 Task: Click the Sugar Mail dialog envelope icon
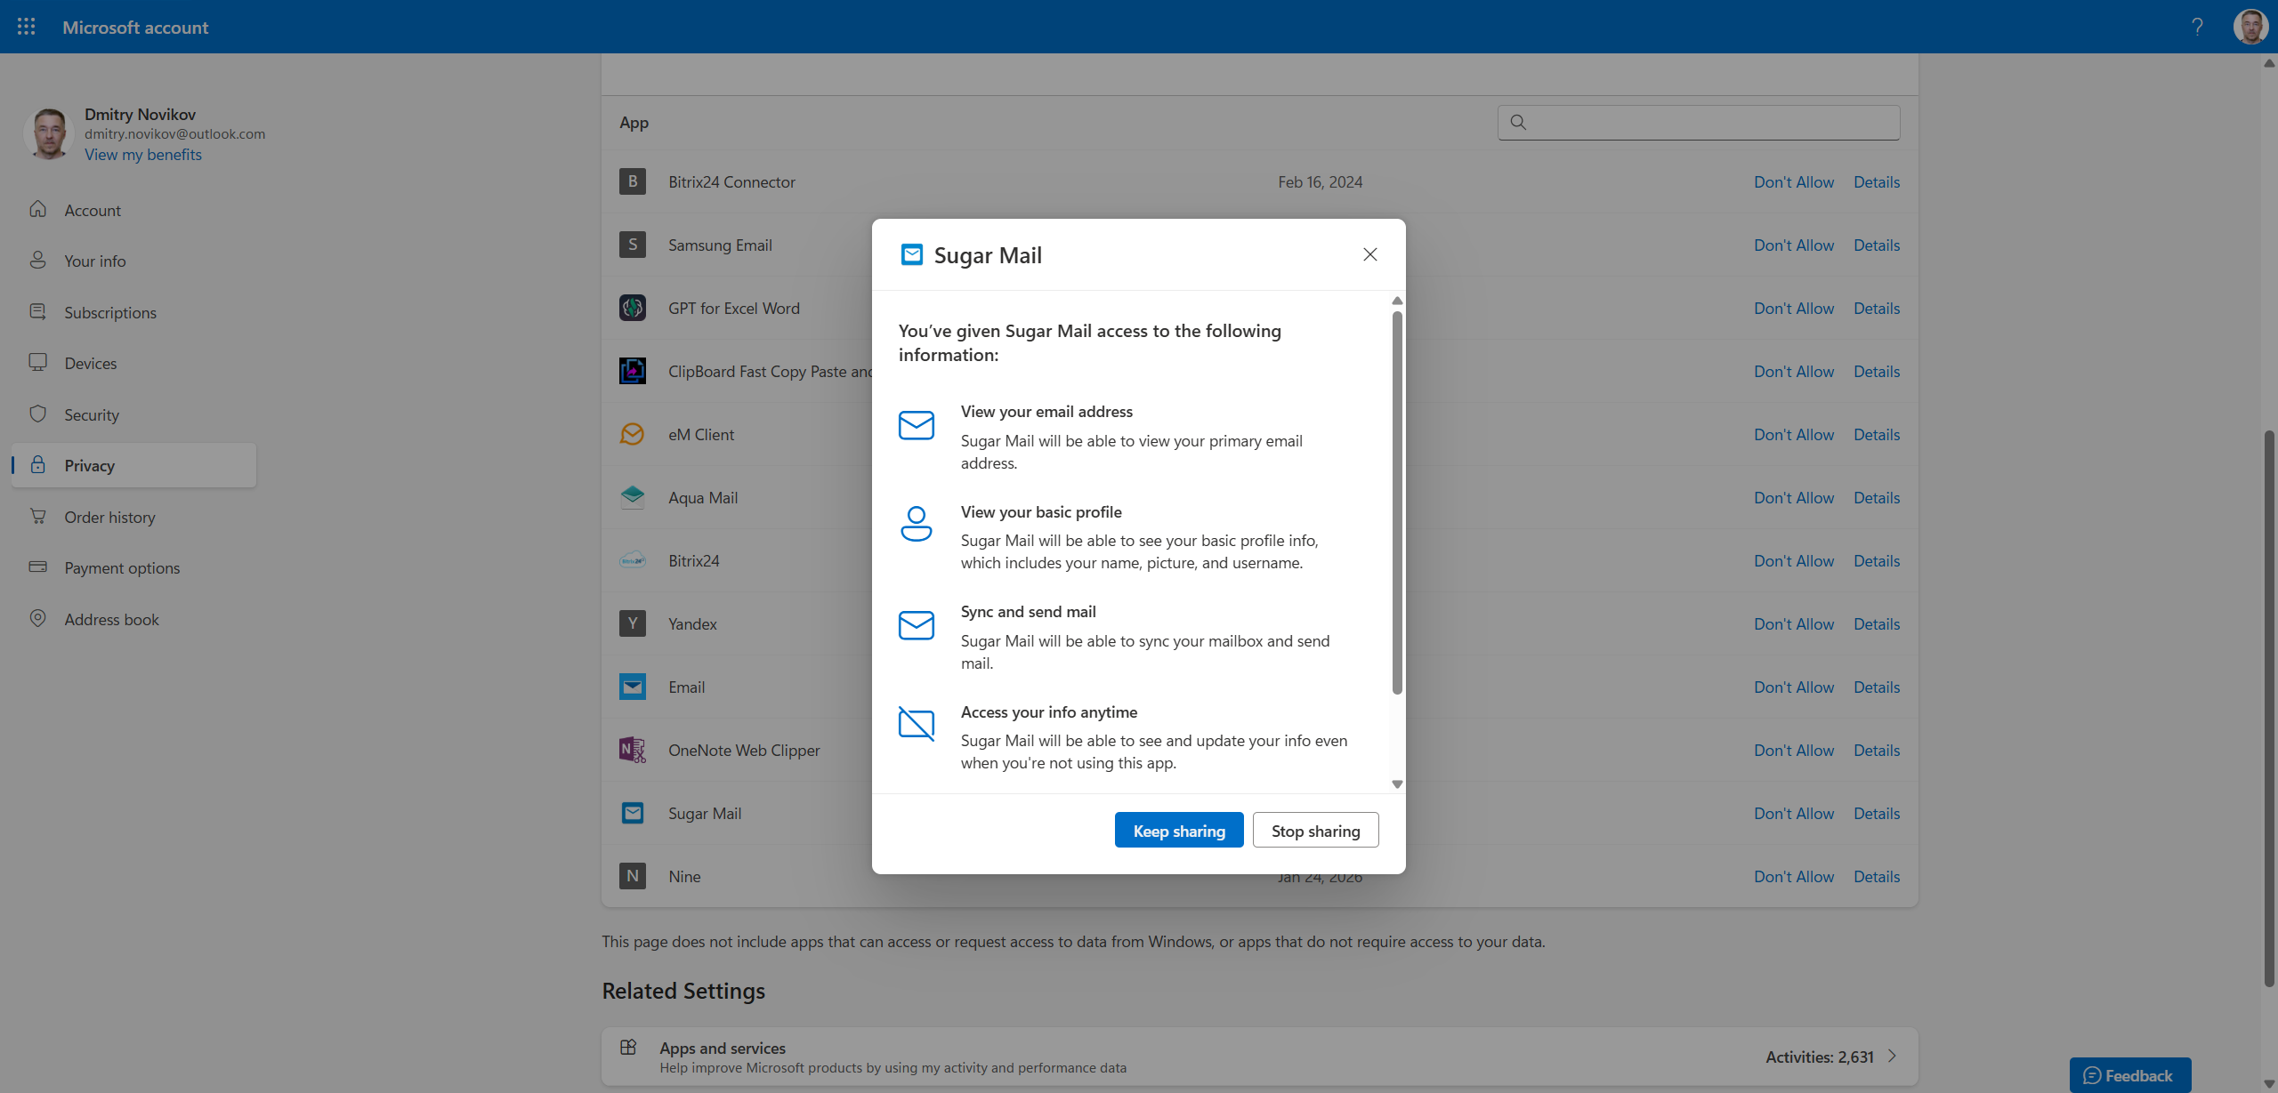coord(911,255)
